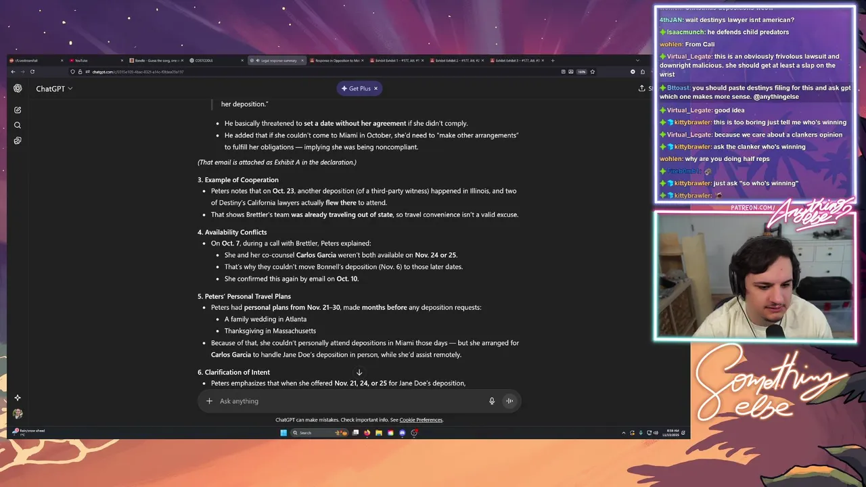Switch to the Exhibit 1 tab
This screenshot has height=487, width=866.
coord(395,60)
